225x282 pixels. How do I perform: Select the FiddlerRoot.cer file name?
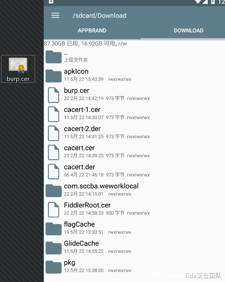click(x=87, y=205)
